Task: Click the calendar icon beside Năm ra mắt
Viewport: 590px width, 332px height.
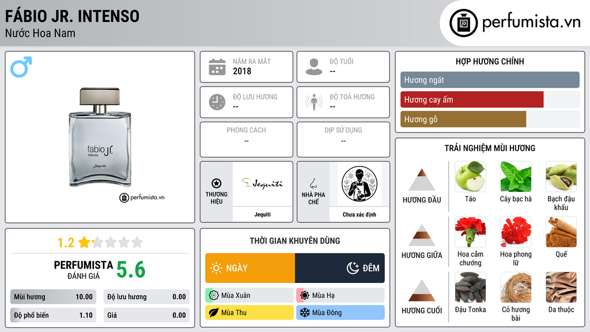Action: tap(217, 67)
